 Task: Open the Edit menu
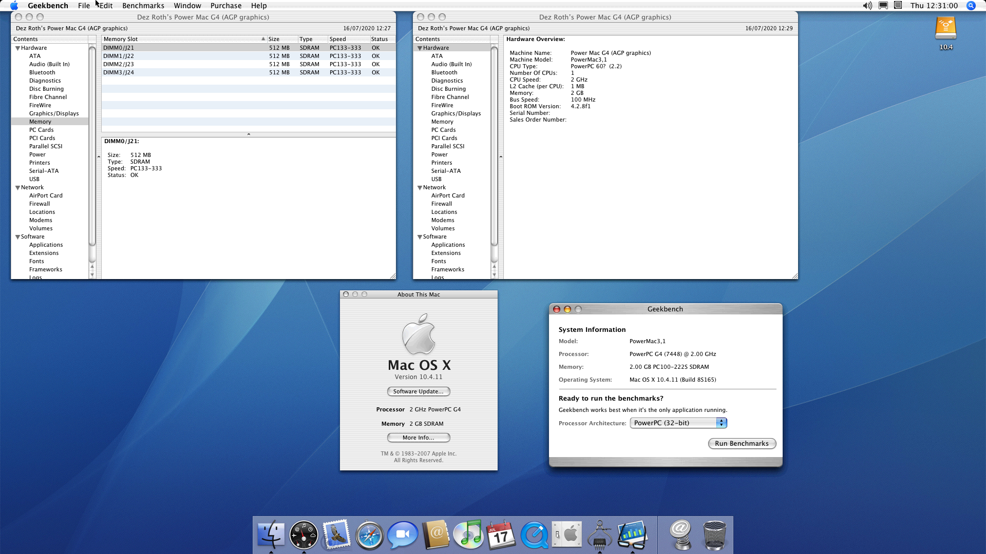106,6
